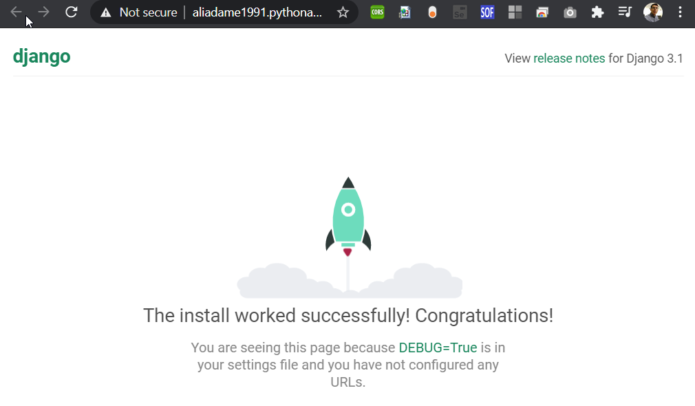
Task: Open the Chrome windows extension icon
Action: click(542, 12)
